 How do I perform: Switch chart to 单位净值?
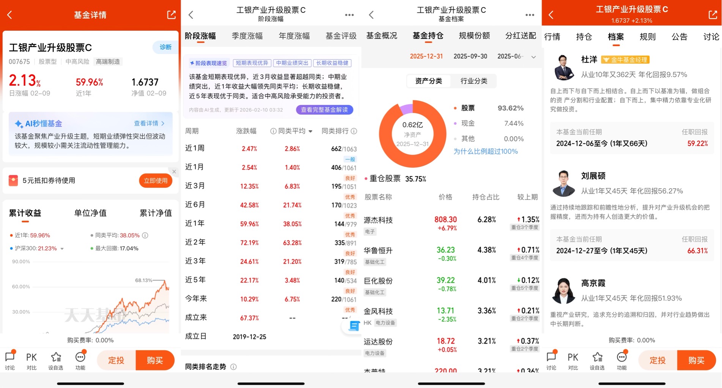pos(90,213)
